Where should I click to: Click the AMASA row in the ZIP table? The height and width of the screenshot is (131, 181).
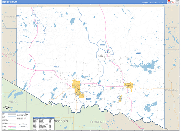point(44,122)
